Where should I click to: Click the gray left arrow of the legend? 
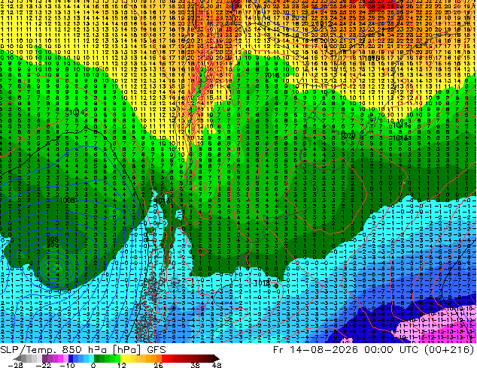coord(17,358)
